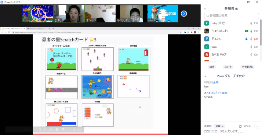This screenshot has width=262, height=135.
Task: Select さはら's video thumbnail
Action: pyautogui.click(x=69, y=14)
